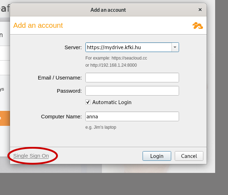The width and height of the screenshot is (228, 195).
Task: Click the Seafile cloud logo icon
Action: 198,26
